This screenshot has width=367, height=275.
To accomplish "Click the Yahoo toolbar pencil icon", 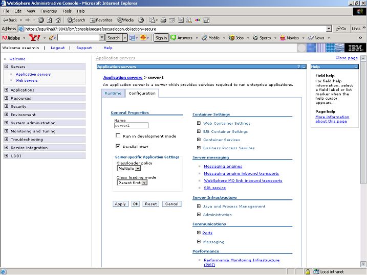I will point(52,38).
